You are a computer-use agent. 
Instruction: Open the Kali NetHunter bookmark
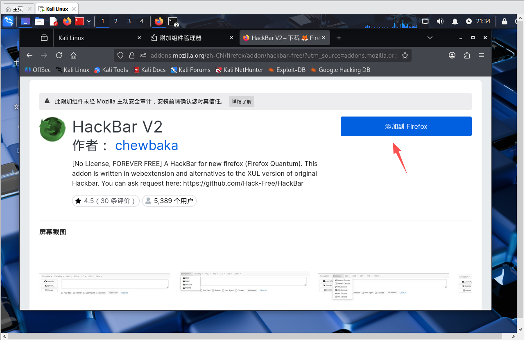coord(240,70)
